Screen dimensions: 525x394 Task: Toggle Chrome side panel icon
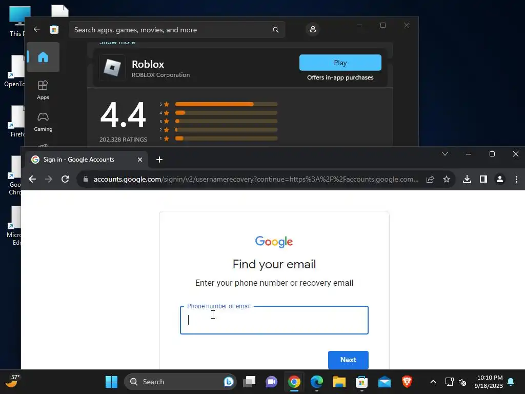tap(483, 179)
